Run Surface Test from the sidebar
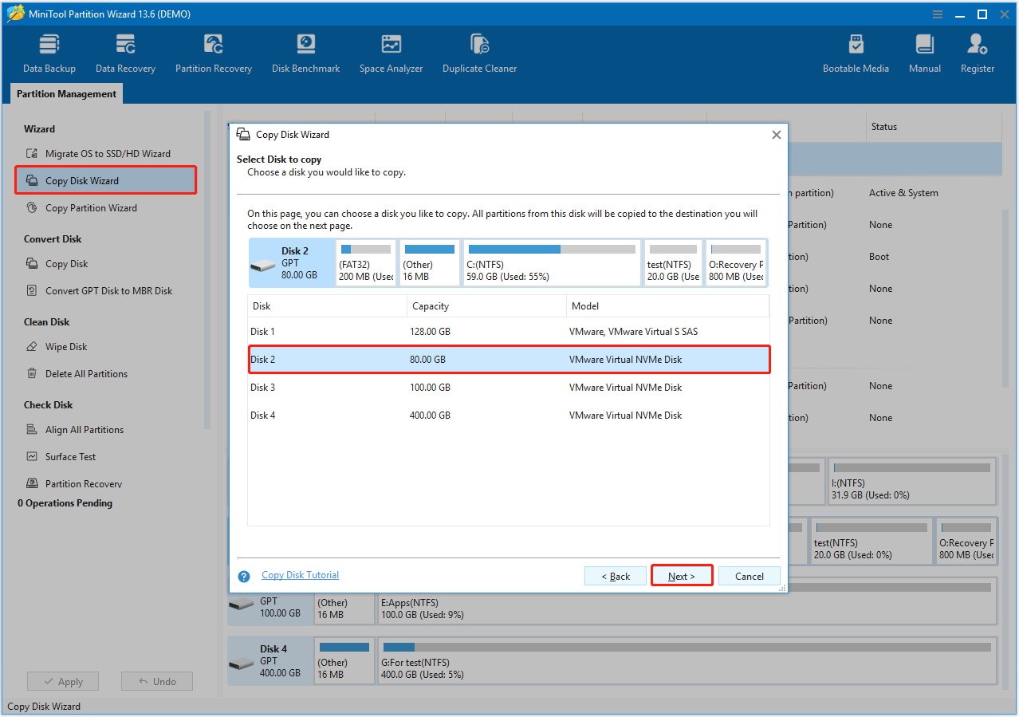The image size is (1019, 717). (70, 457)
